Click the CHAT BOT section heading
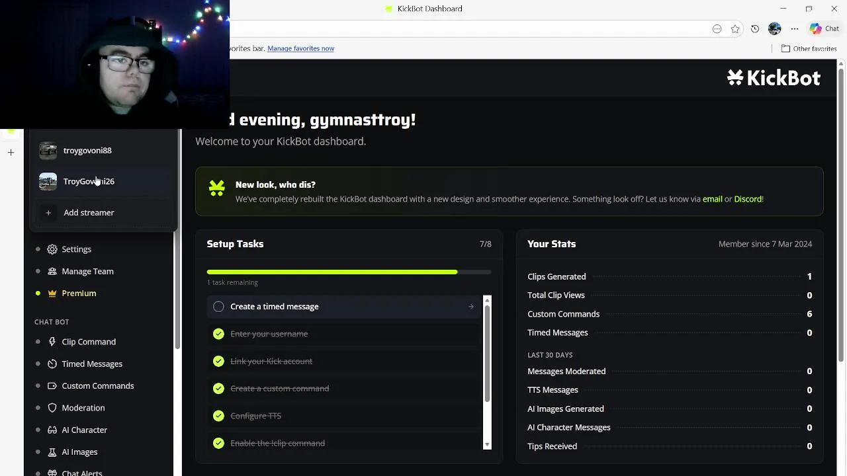Screen dimensions: 847x476 point(52,322)
